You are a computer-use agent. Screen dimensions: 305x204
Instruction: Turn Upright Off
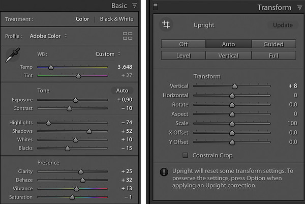184,44
